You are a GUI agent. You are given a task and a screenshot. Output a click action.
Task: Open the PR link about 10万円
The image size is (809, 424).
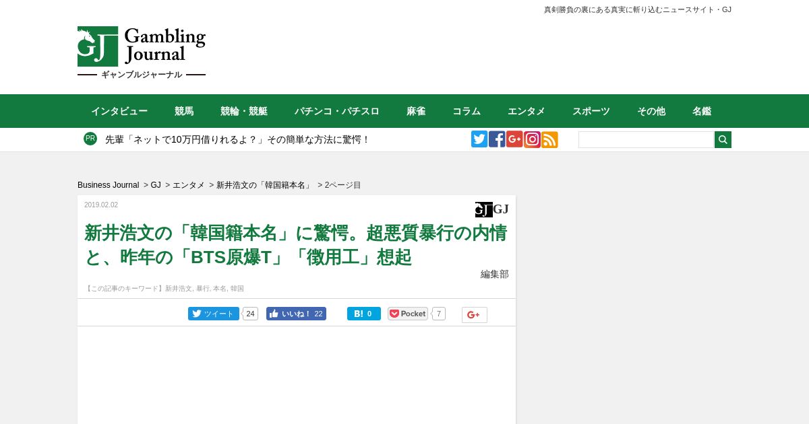point(238,139)
